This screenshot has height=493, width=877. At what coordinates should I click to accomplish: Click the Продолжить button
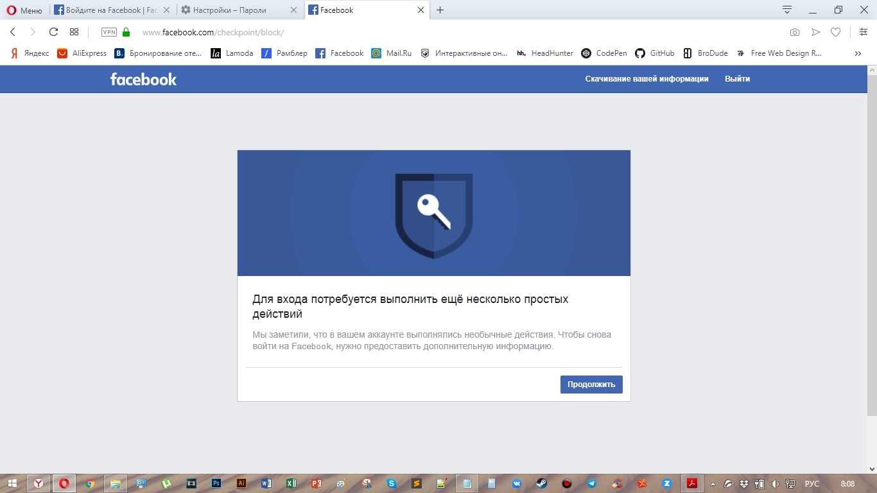(591, 385)
